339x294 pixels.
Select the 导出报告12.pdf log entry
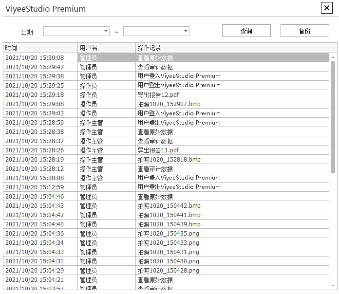point(158,95)
